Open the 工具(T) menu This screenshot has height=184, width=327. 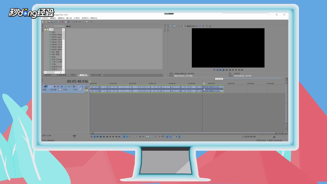(77, 18)
